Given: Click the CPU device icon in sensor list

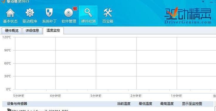Looking at the screenshot, I should [x=9, y=110].
